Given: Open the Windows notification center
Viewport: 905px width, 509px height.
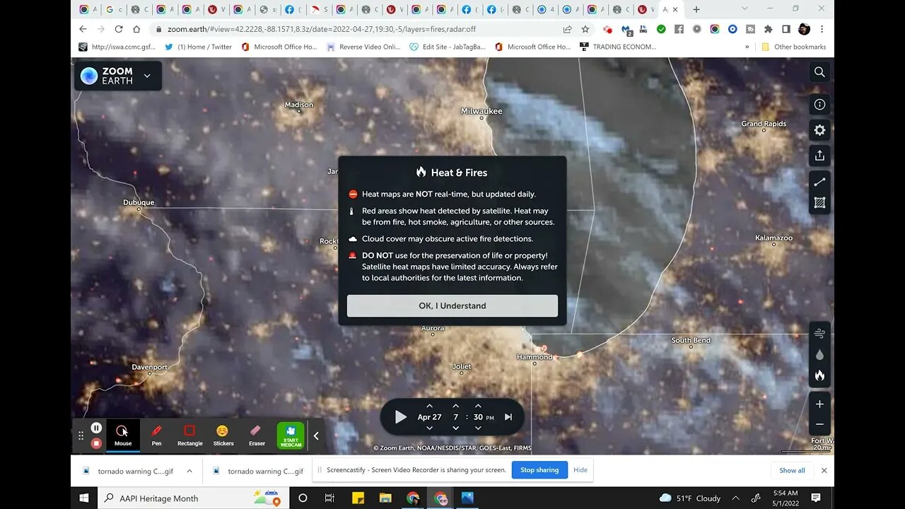Looking at the screenshot, I should (x=815, y=498).
